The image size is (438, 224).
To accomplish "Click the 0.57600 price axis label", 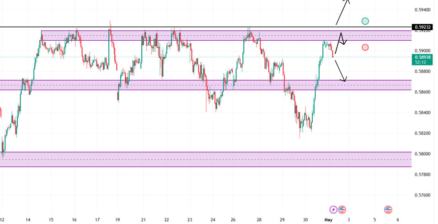I will [422, 195].
